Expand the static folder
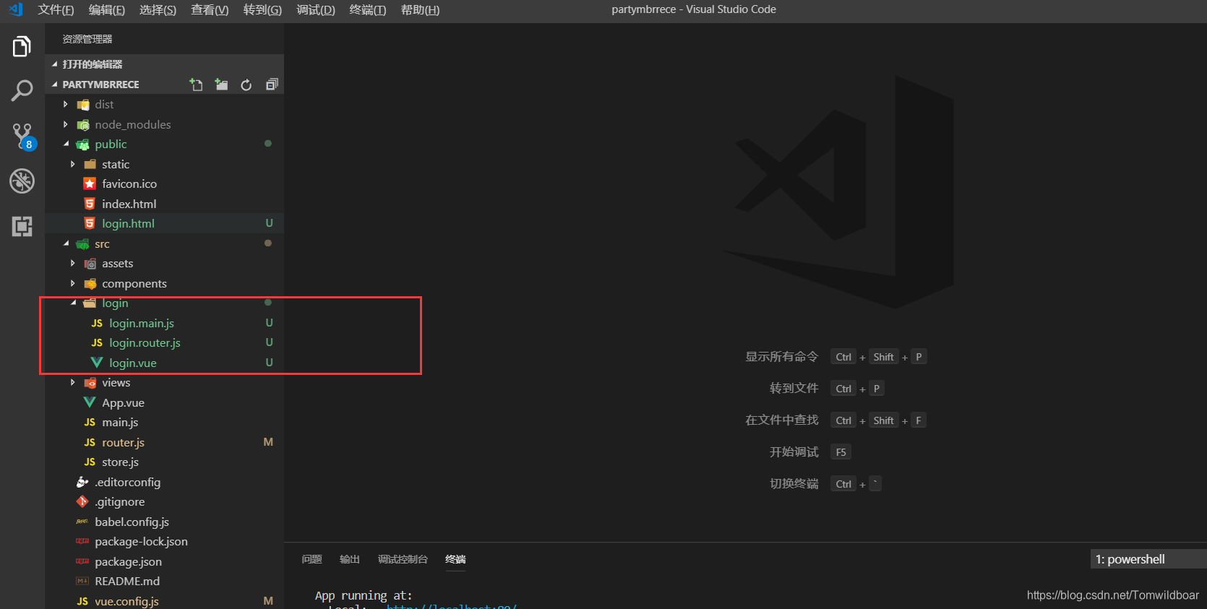Image resolution: width=1207 pixels, height=609 pixels. (73, 164)
